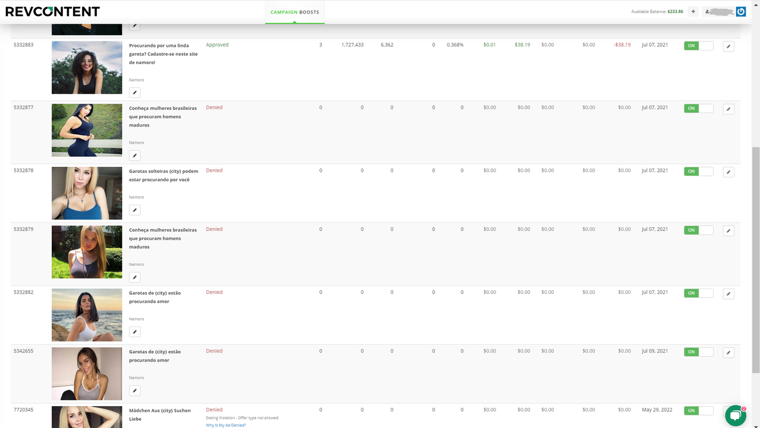This screenshot has width=760, height=428.
Task: Add funds with the plus icon
Action: click(693, 11)
